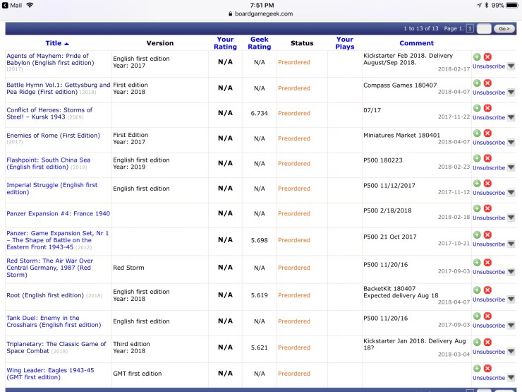The width and height of the screenshot is (522, 392).
Task: Click green add icon in Battle Hymn row
Action: 477,83
